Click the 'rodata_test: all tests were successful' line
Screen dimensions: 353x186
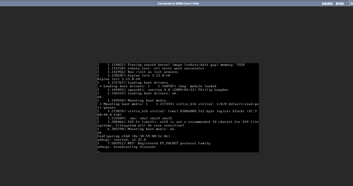pos(165,68)
